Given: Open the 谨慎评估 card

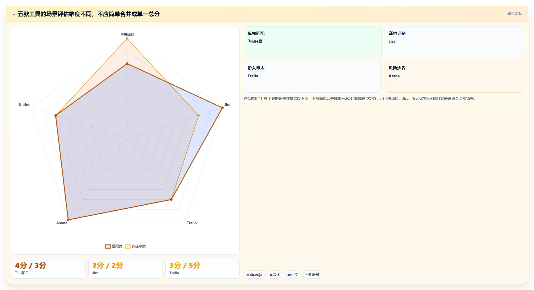Looking at the screenshot, I should (x=454, y=42).
